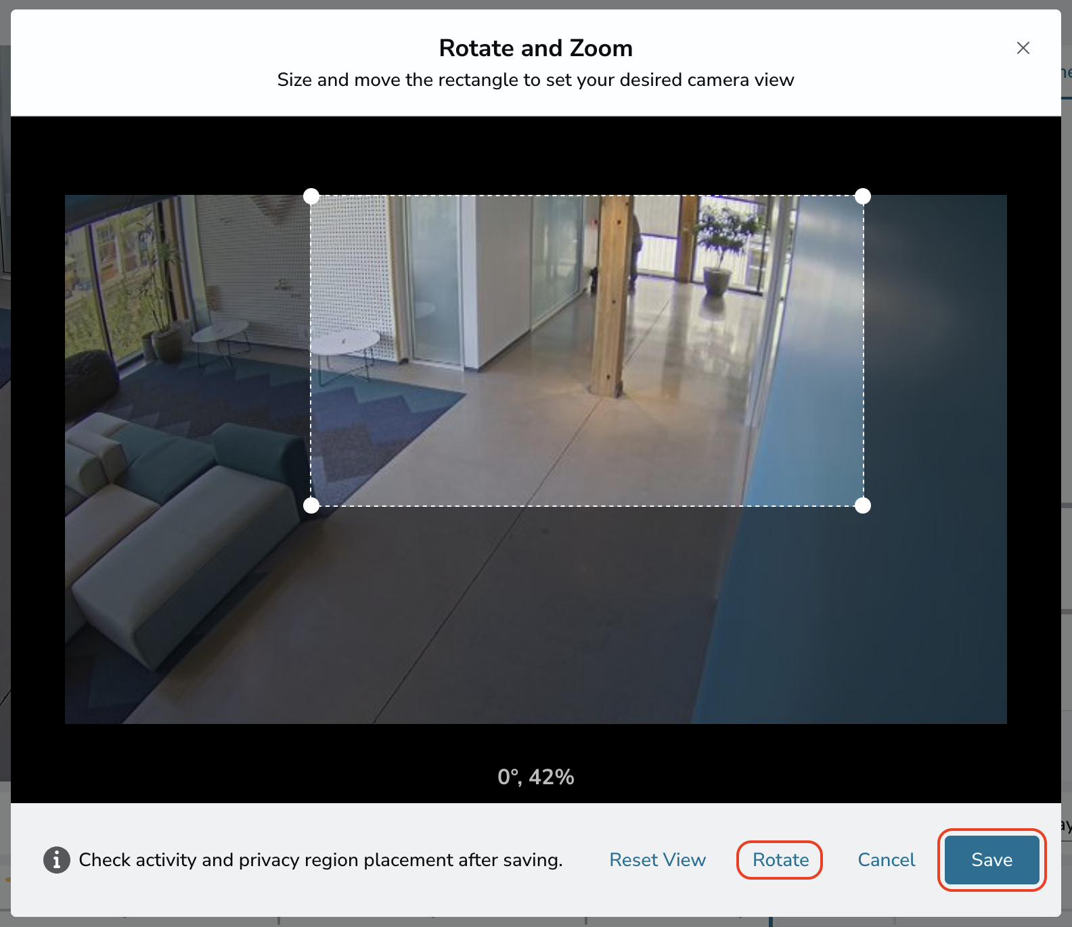Click the rotation and zoom readout 0°, 42%
The width and height of the screenshot is (1072, 927).
(536, 777)
